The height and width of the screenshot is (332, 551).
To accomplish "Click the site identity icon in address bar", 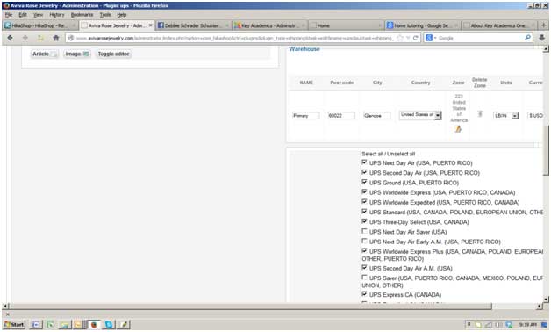I will pyautogui.click(x=71, y=38).
